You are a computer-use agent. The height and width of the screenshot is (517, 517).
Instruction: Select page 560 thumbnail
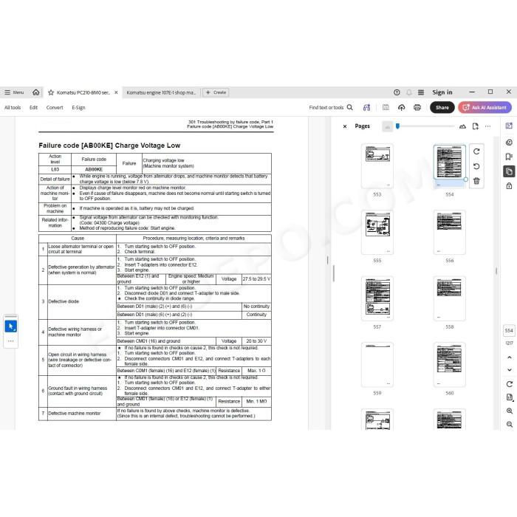pos(449,365)
